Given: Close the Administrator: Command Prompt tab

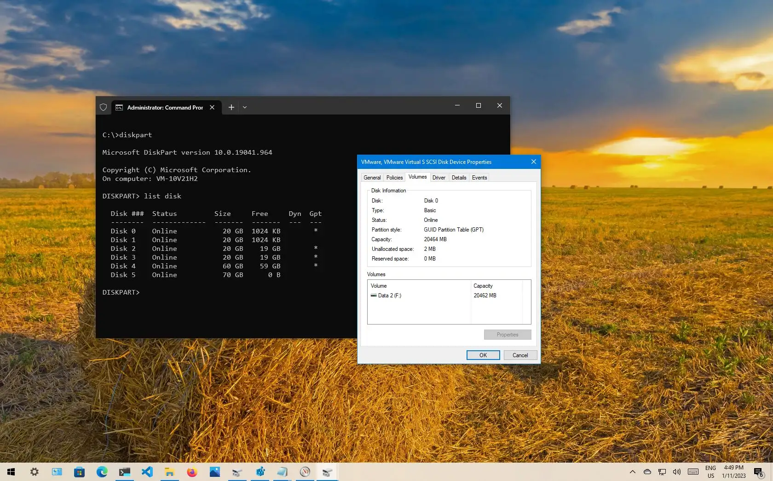Looking at the screenshot, I should pos(212,107).
